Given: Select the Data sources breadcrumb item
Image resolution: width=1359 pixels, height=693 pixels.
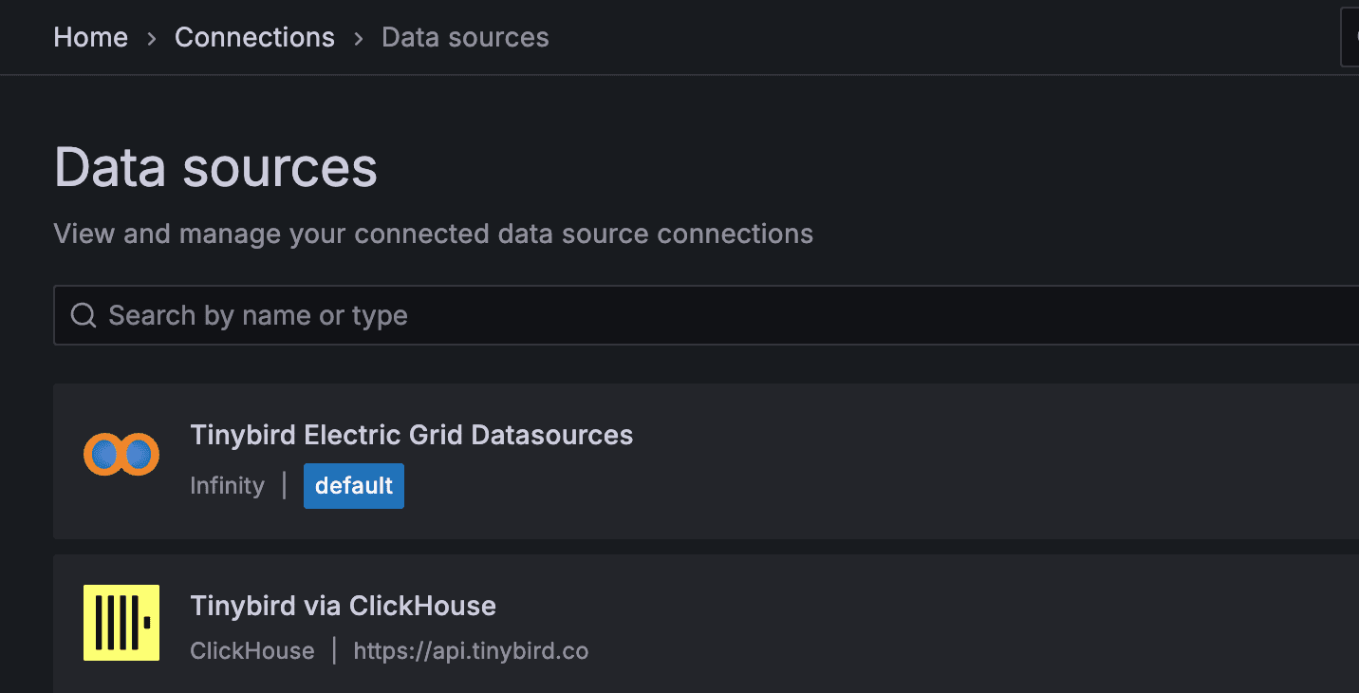Looking at the screenshot, I should (x=465, y=37).
